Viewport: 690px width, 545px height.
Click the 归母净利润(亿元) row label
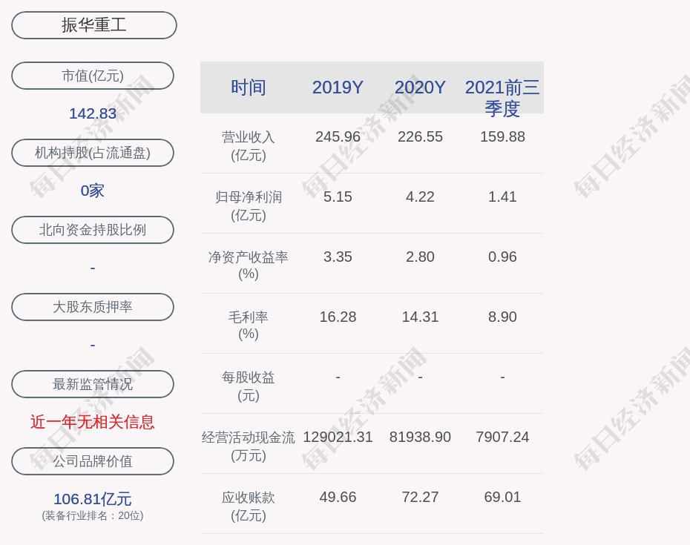coord(249,205)
